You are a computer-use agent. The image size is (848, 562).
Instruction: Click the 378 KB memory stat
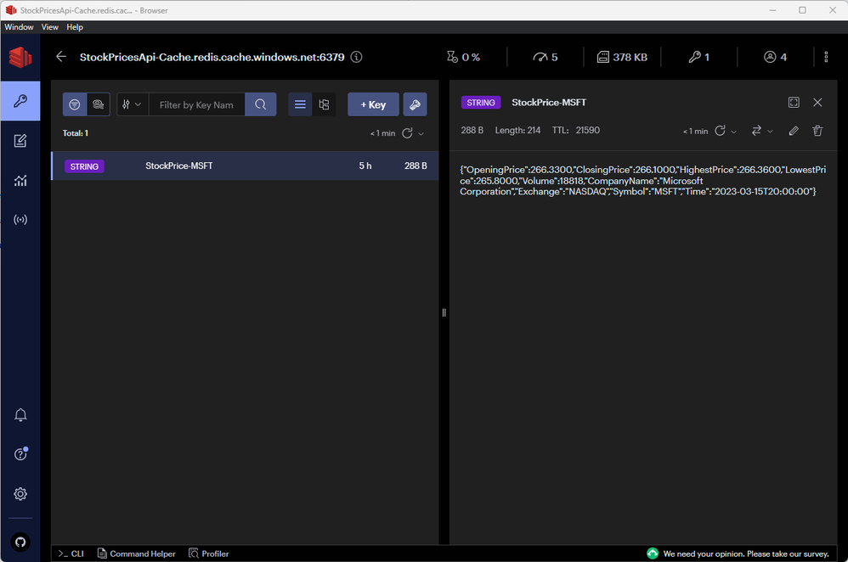[622, 57]
